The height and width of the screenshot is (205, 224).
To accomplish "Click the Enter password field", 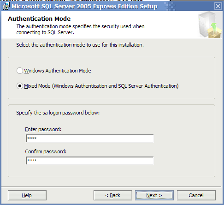I will tap(90, 139).
